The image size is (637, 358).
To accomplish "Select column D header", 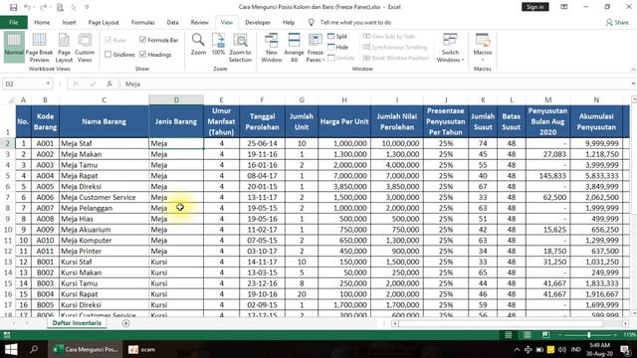I will 176,99.
